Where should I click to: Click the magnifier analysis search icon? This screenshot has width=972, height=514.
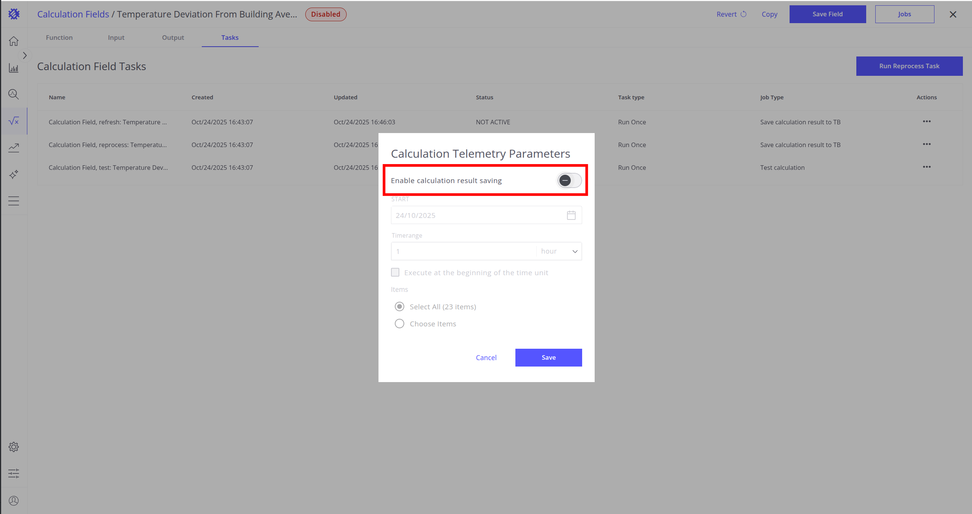click(14, 94)
